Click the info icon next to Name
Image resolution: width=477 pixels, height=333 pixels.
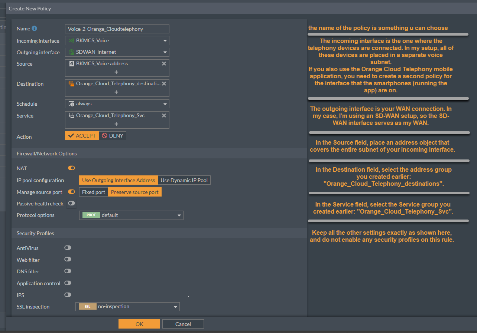[x=34, y=29]
